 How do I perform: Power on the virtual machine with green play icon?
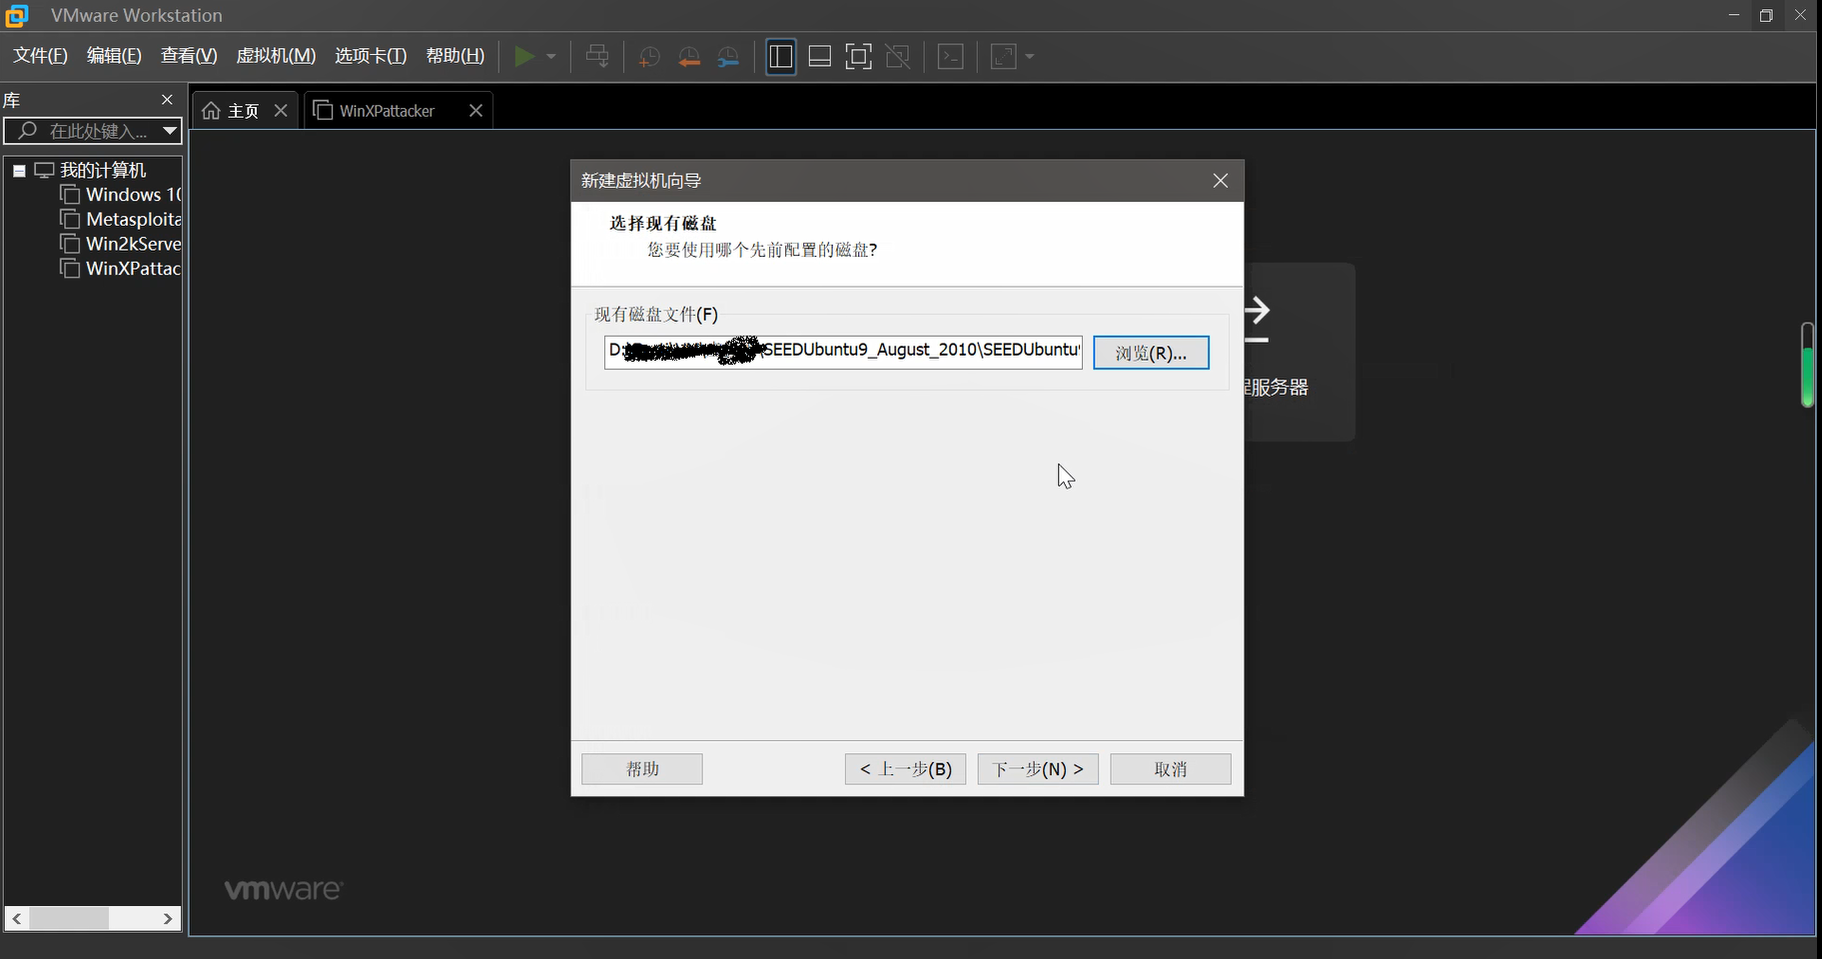pos(524,57)
